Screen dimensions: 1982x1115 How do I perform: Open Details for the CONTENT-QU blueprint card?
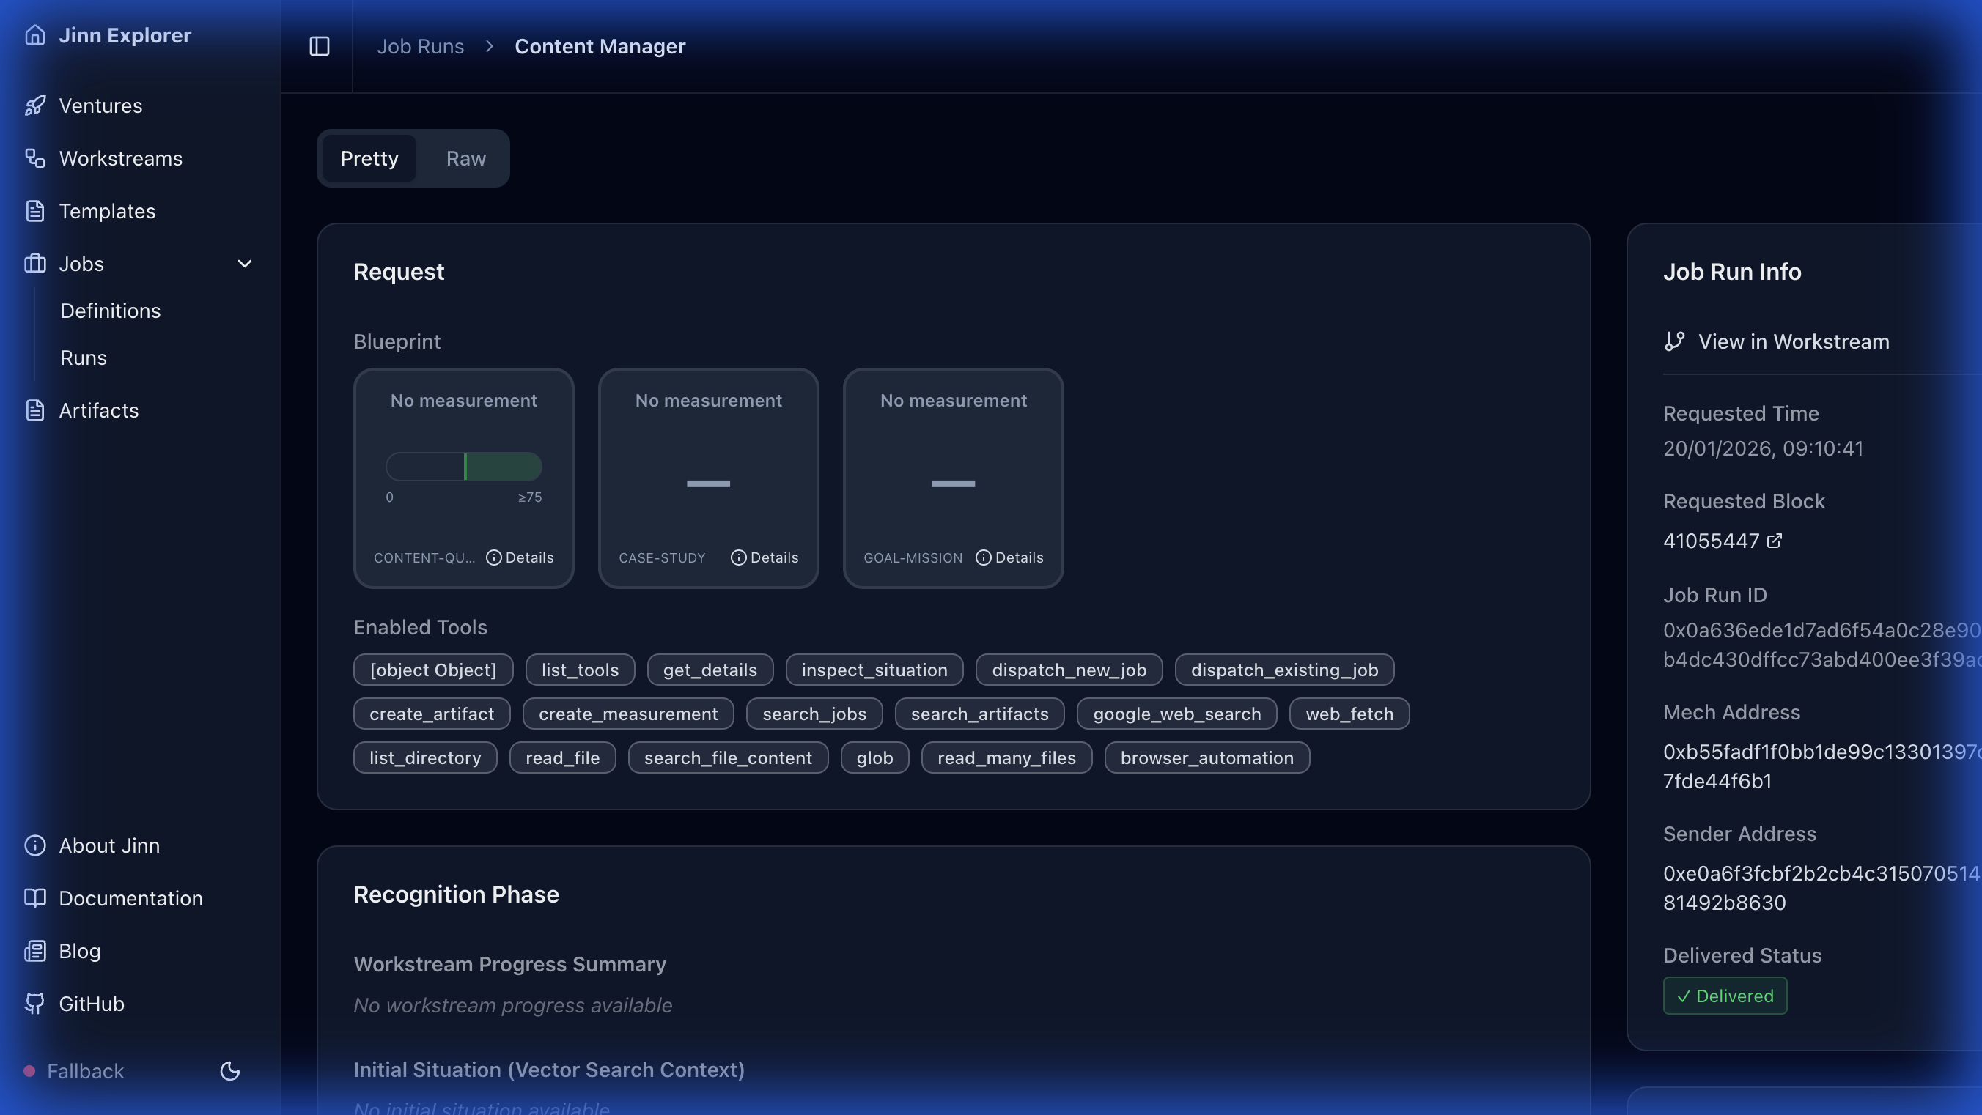520,557
